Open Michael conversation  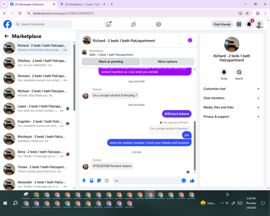36,93
